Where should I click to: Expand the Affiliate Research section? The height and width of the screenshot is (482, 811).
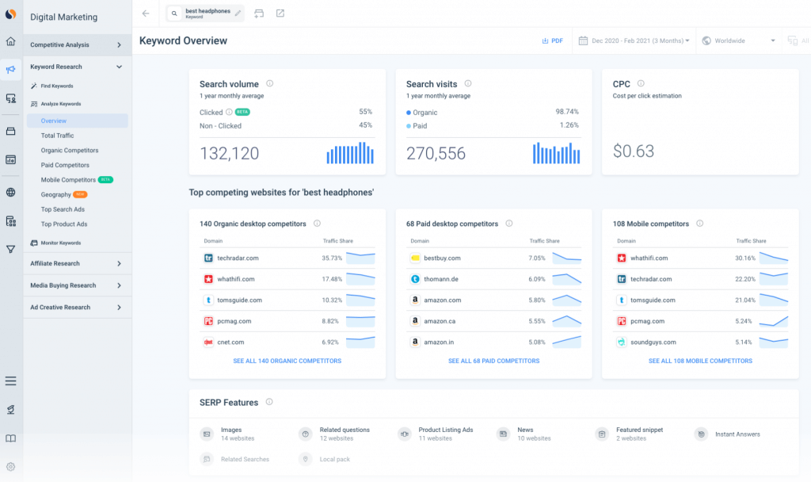[77, 262]
